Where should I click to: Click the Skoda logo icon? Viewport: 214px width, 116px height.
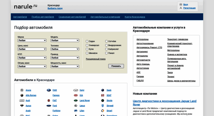tap(103, 101)
